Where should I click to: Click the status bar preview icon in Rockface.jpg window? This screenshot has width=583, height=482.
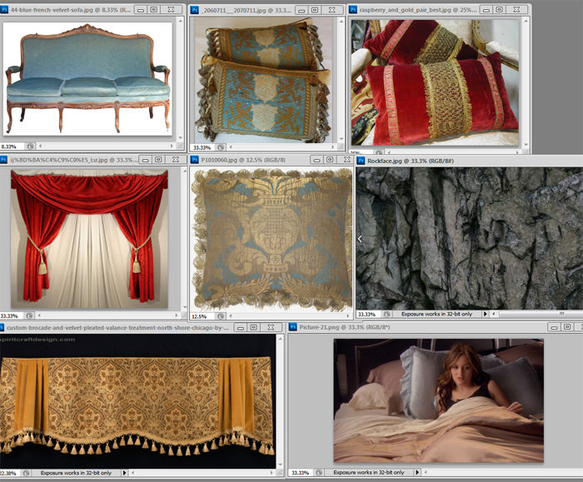(x=387, y=314)
